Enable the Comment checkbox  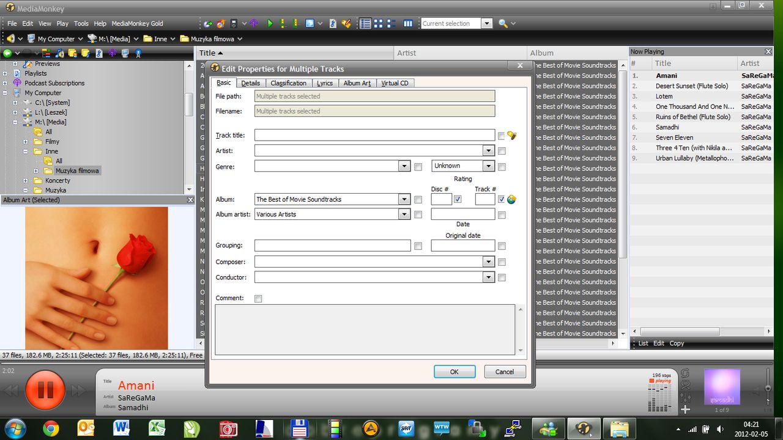click(258, 299)
